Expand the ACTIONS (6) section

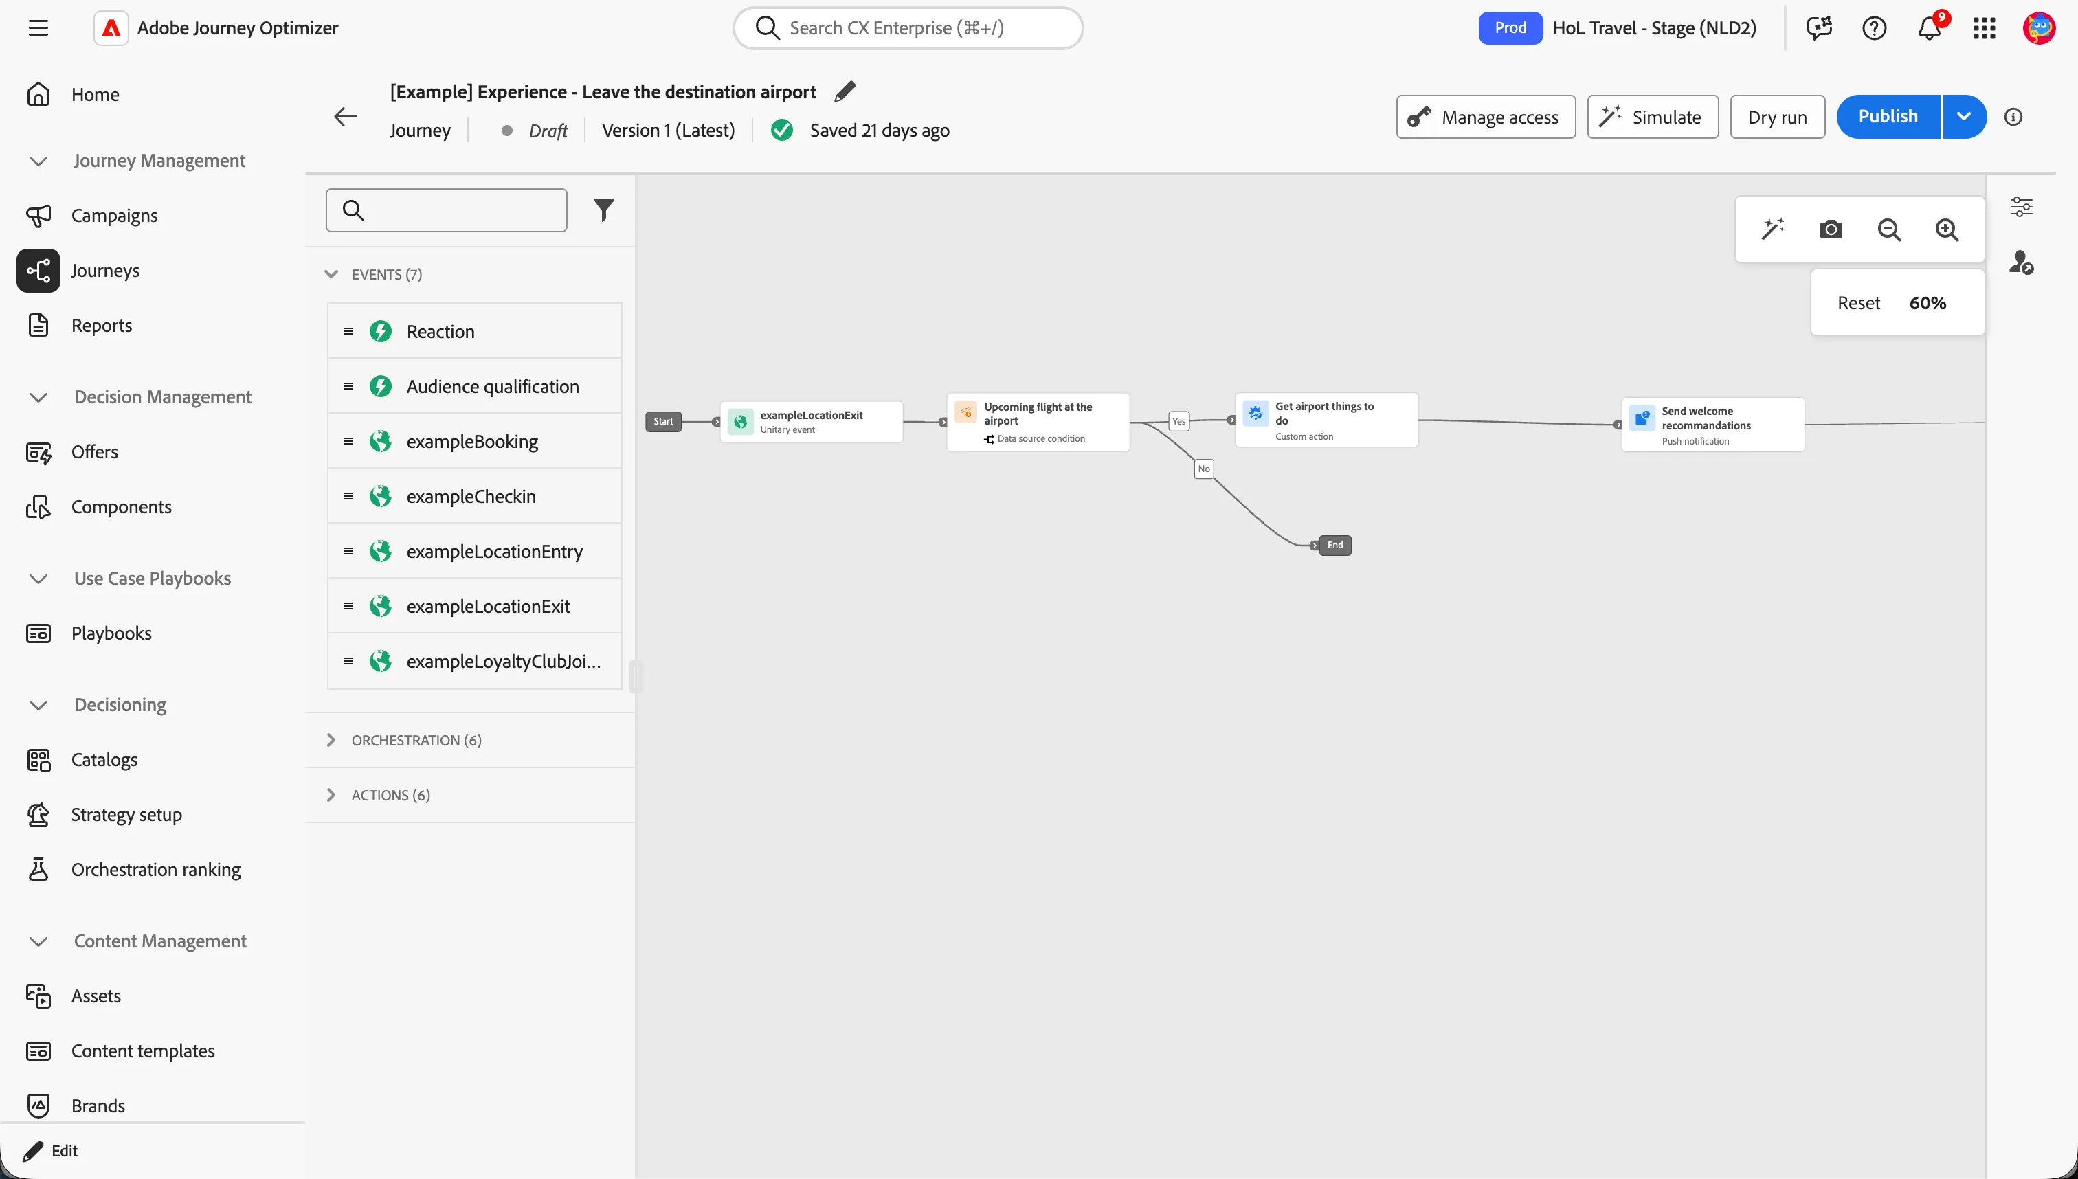point(331,794)
